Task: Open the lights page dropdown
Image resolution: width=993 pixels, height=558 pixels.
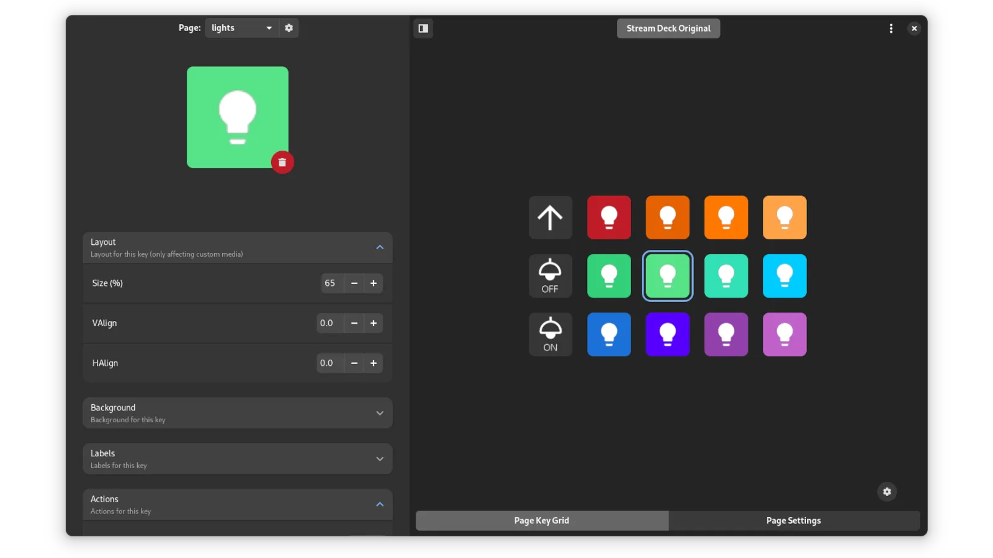Action: click(x=241, y=28)
